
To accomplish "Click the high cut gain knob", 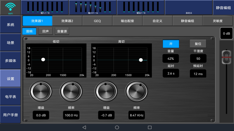I will 105,91.
